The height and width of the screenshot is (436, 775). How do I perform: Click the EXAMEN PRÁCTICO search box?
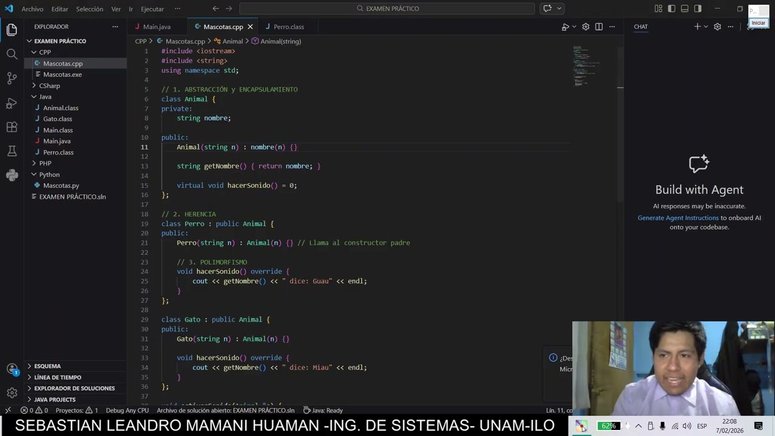[387, 8]
